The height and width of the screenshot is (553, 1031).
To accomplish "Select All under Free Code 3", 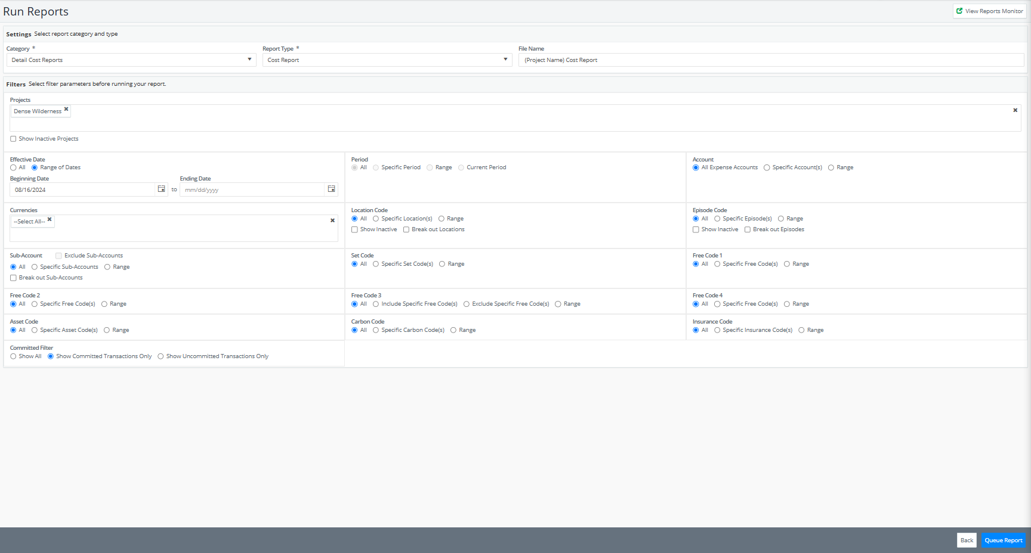I will pos(354,304).
